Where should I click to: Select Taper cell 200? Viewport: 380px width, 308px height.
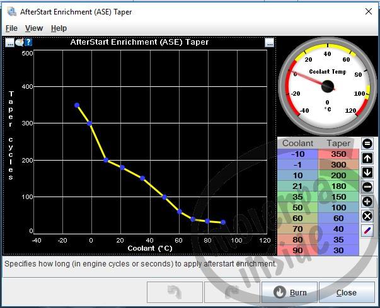coord(338,175)
